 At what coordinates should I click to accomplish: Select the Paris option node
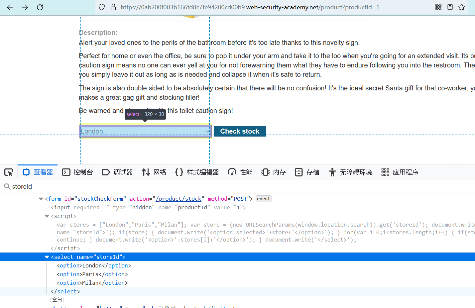click(92, 274)
